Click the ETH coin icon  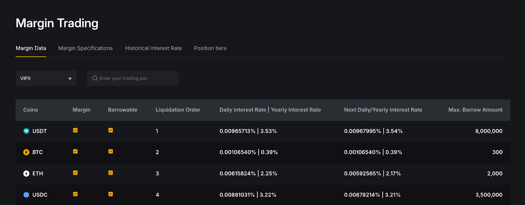(26, 174)
